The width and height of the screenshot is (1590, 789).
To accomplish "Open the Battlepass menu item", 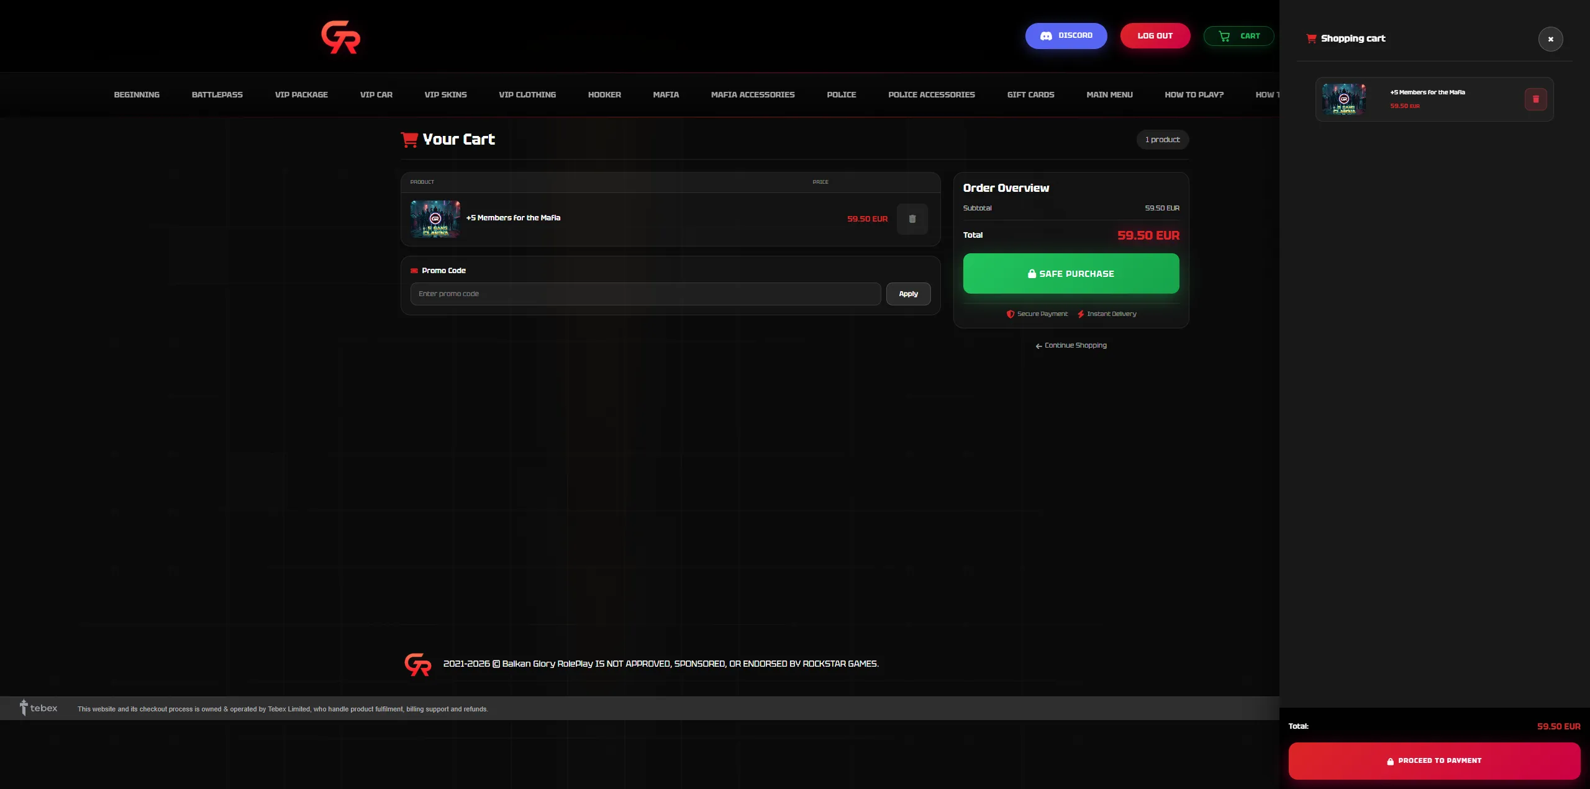I will click(217, 95).
